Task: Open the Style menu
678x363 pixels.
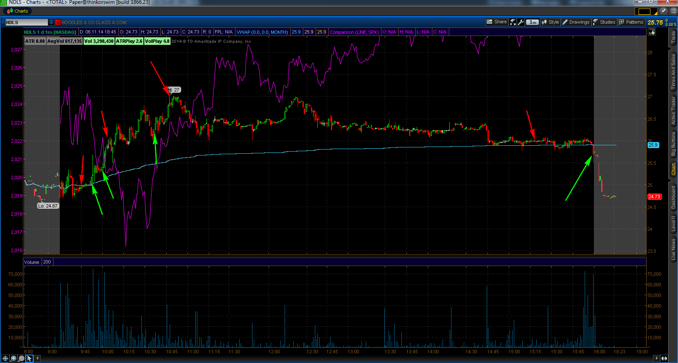Action: pos(550,22)
